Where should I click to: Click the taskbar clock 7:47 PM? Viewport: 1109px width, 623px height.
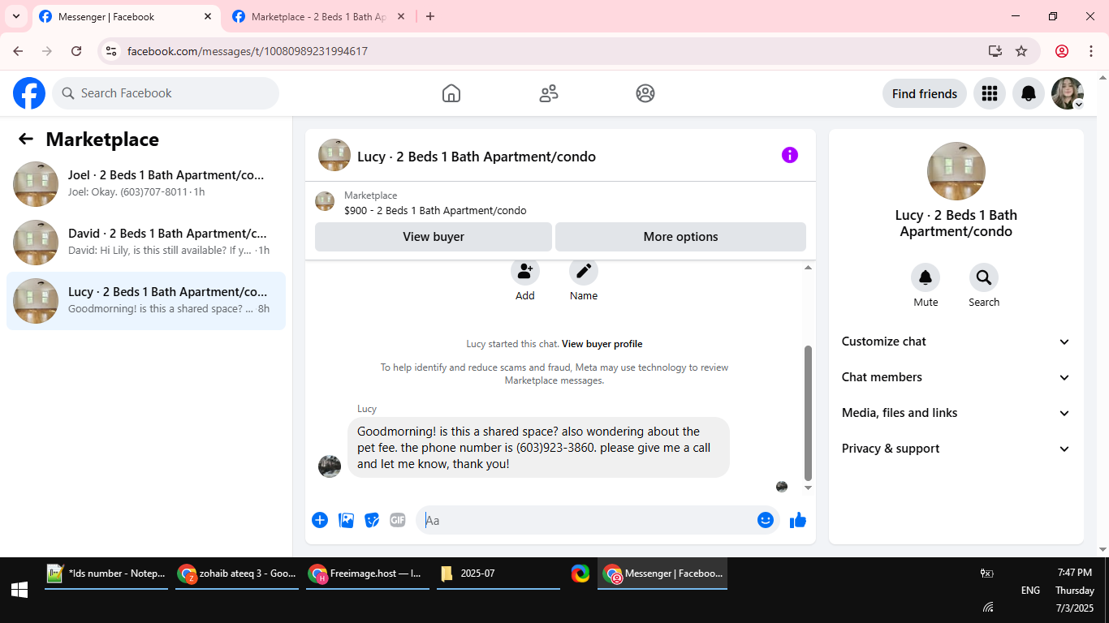(x=1075, y=573)
